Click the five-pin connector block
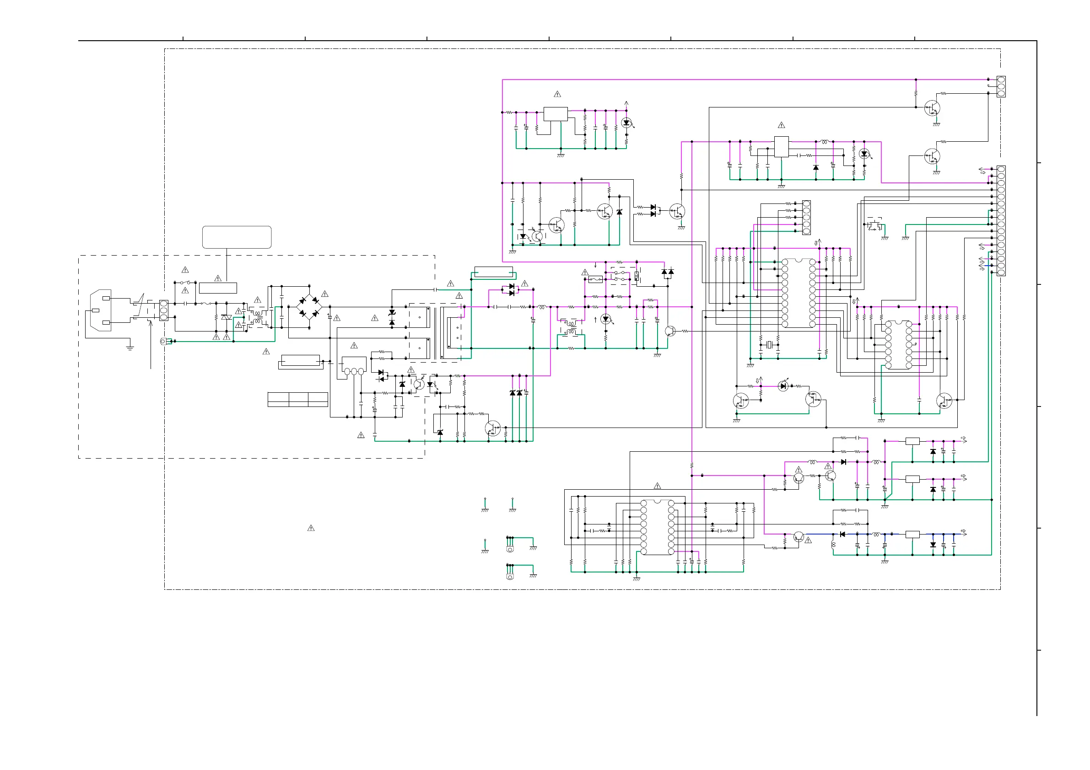Viewport: 1090px width, 770px height. (806, 218)
